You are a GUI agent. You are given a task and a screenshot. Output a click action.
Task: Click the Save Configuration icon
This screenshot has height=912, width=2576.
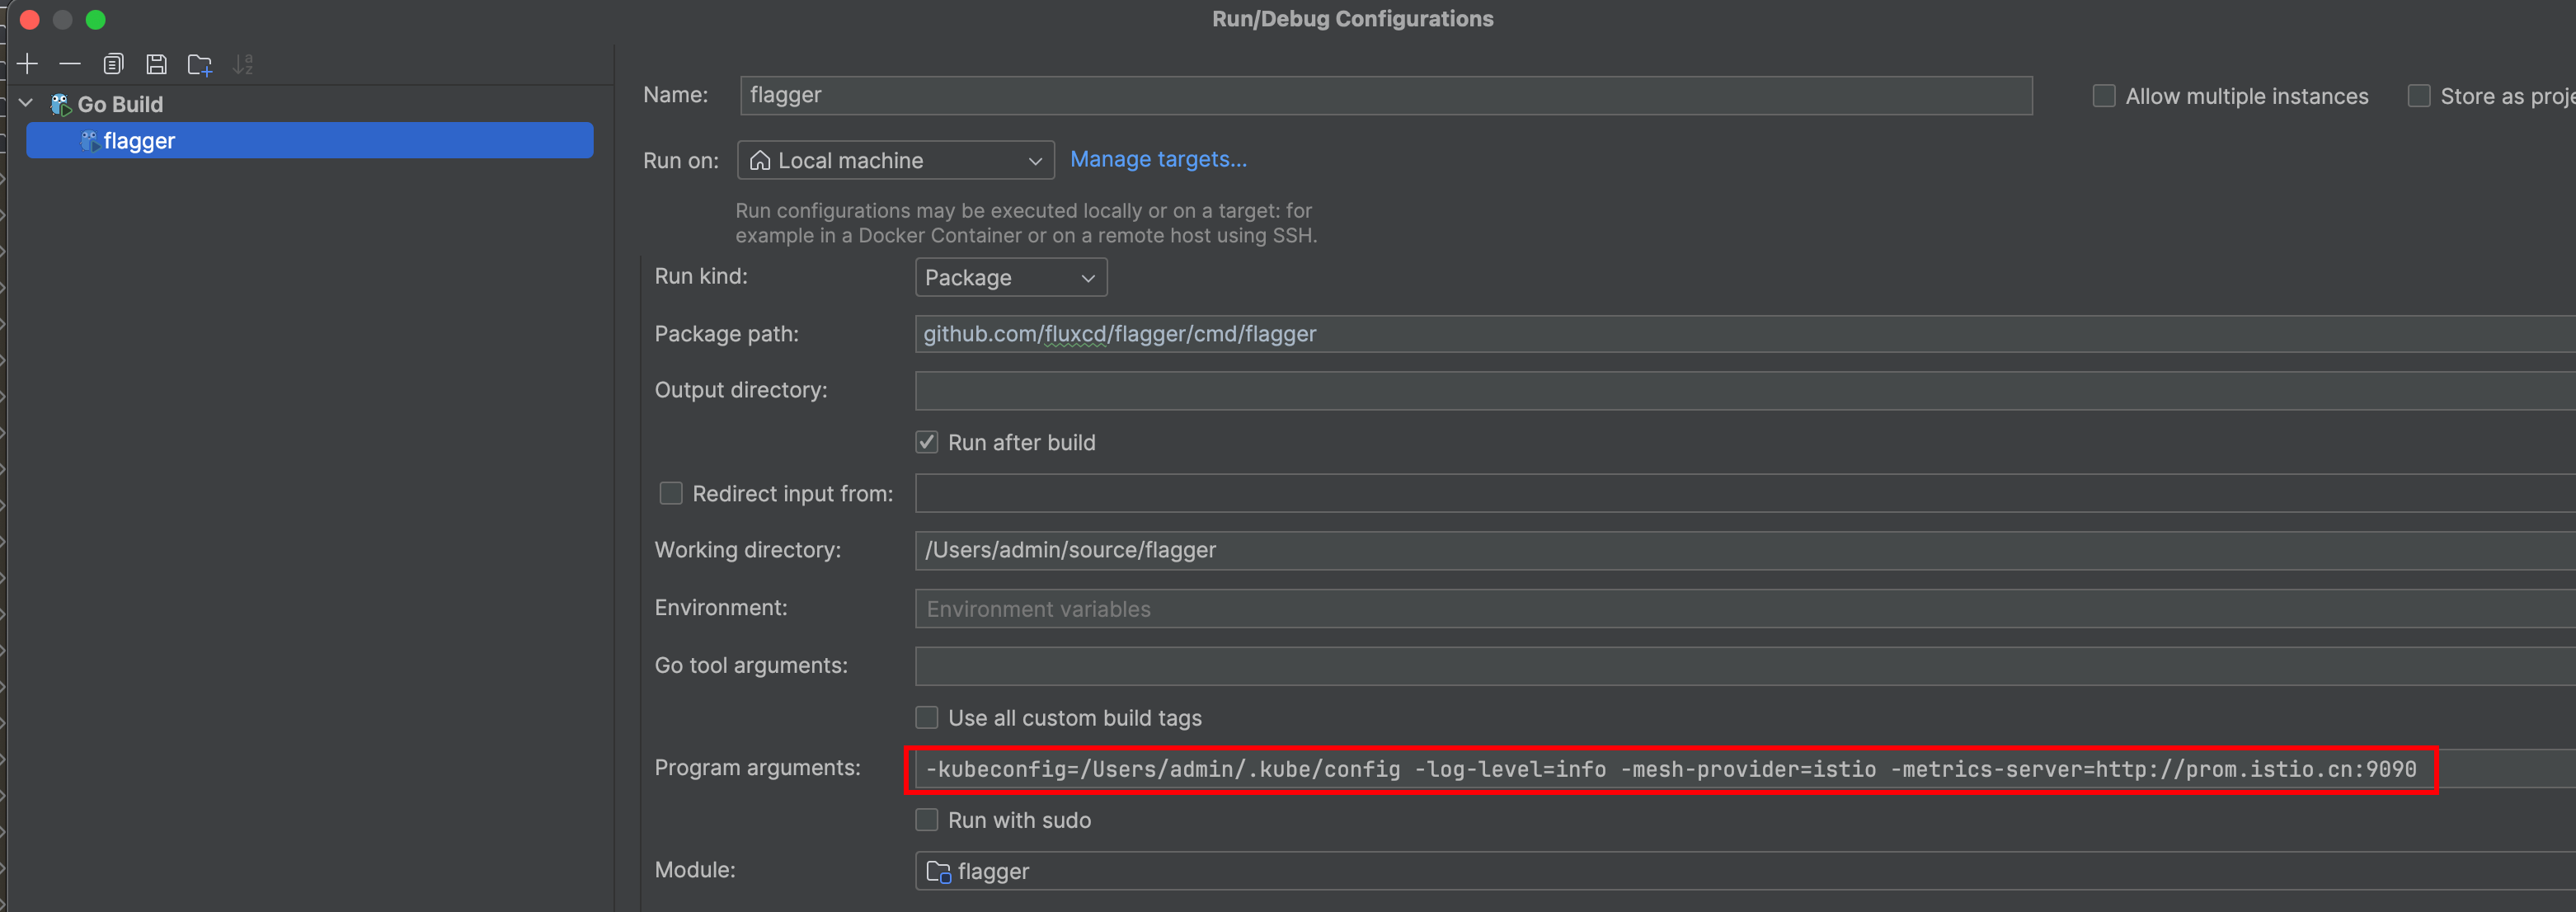tap(156, 65)
